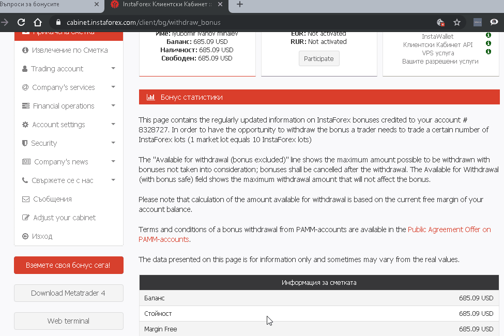Open the Web terminal button

click(x=68, y=321)
